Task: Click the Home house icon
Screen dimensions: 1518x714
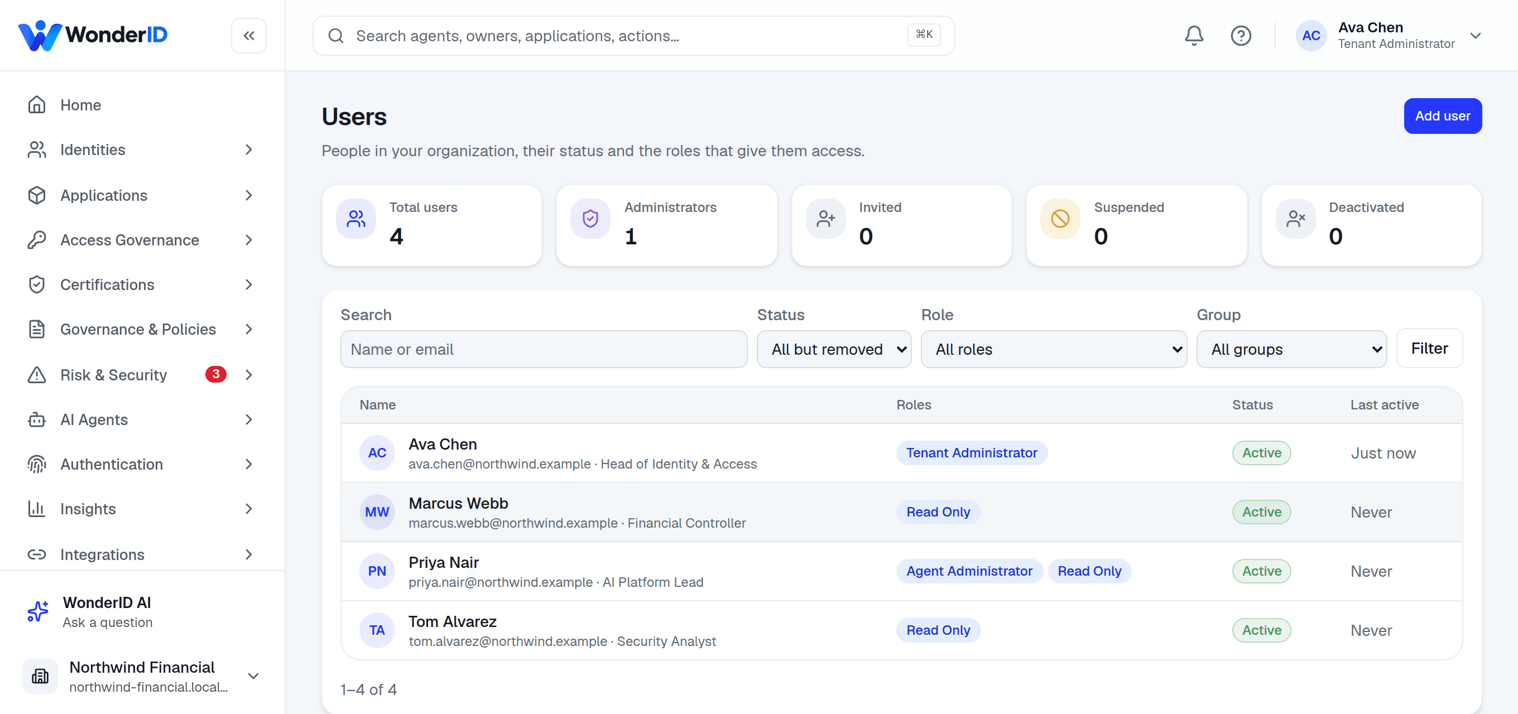Action: pyautogui.click(x=36, y=104)
